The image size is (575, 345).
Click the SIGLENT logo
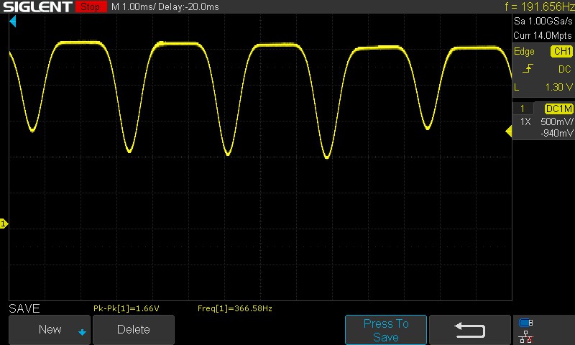point(37,6)
